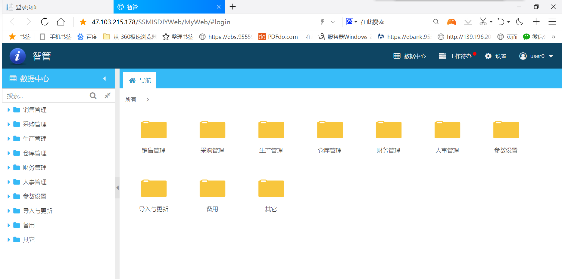Open the 整理书签 bookmark
Image resolution: width=562 pixels, height=279 pixels.
click(178, 37)
